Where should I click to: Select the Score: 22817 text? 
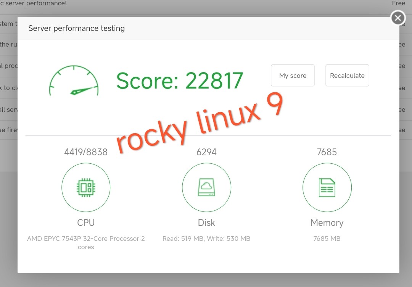[180, 81]
